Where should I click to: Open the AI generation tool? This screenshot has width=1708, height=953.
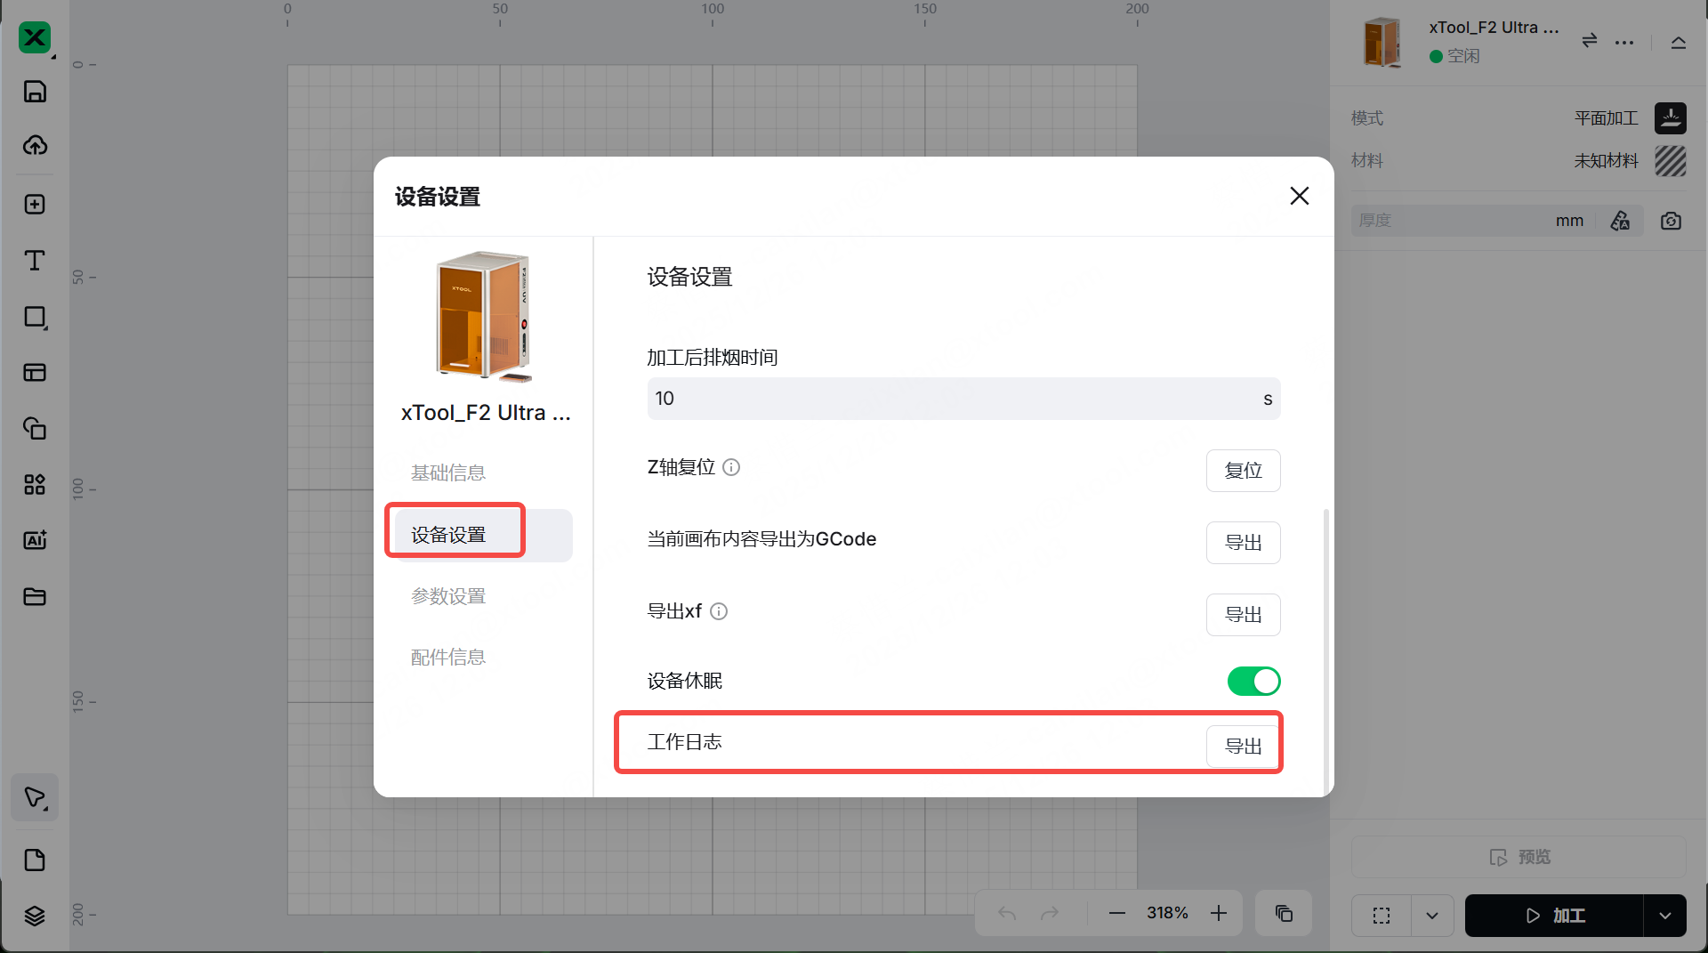35,540
